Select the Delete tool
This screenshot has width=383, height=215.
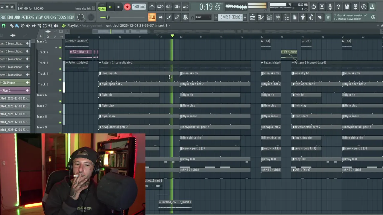point(22,26)
